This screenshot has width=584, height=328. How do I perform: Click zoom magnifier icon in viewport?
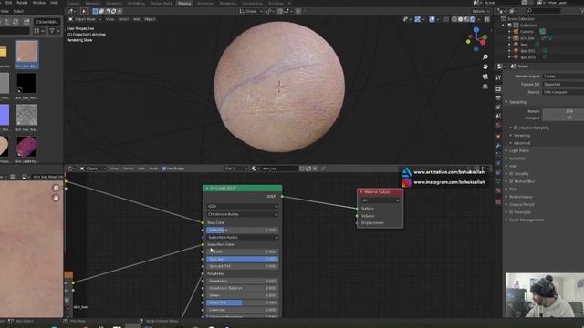[x=485, y=56]
